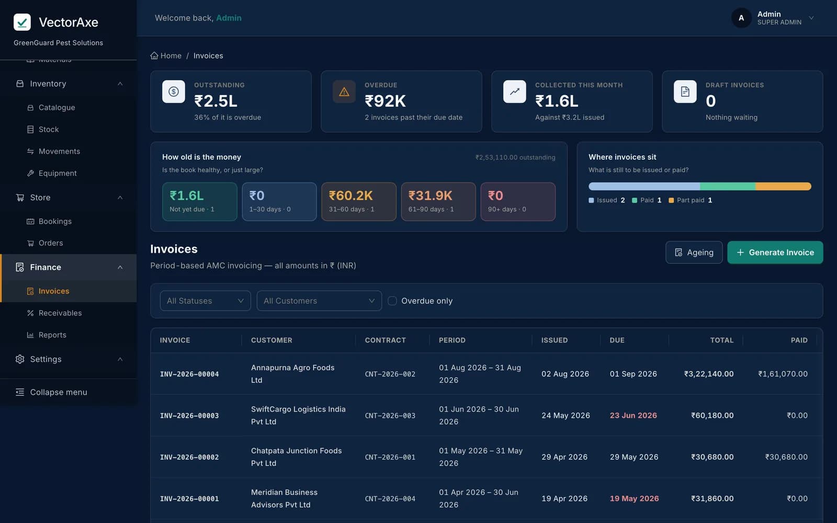Click the Overdue warning triangle icon

(x=344, y=92)
